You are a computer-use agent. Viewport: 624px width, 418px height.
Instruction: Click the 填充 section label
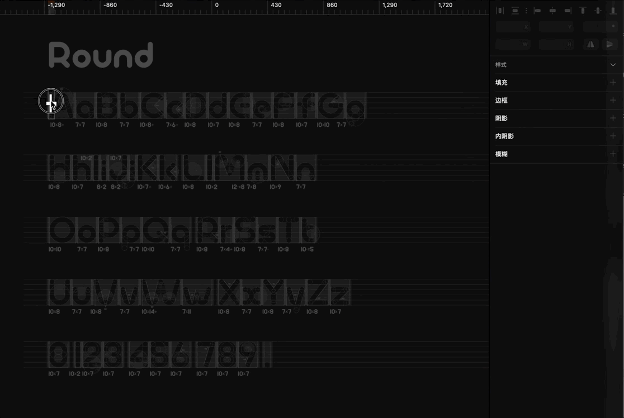(x=502, y=83)
